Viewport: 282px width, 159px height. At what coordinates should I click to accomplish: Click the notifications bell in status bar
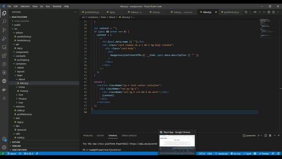[278, 154]
